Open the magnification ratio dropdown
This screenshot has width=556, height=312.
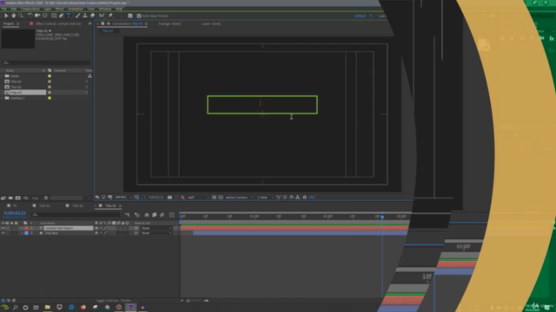tap(123, 198)
